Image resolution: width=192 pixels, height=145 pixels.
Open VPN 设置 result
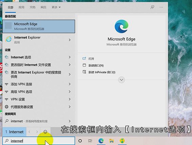[x=39, y=99]
